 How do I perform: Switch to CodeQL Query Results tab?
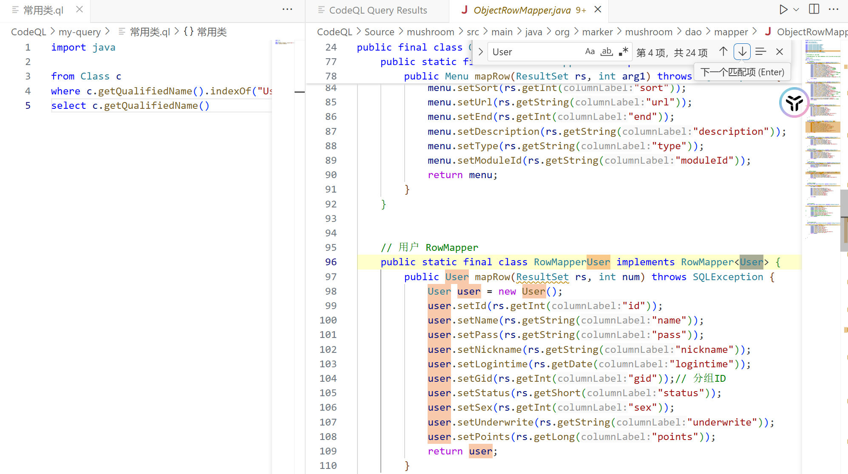(377, 10)
